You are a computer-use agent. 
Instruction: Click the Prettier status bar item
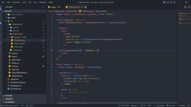181,106
